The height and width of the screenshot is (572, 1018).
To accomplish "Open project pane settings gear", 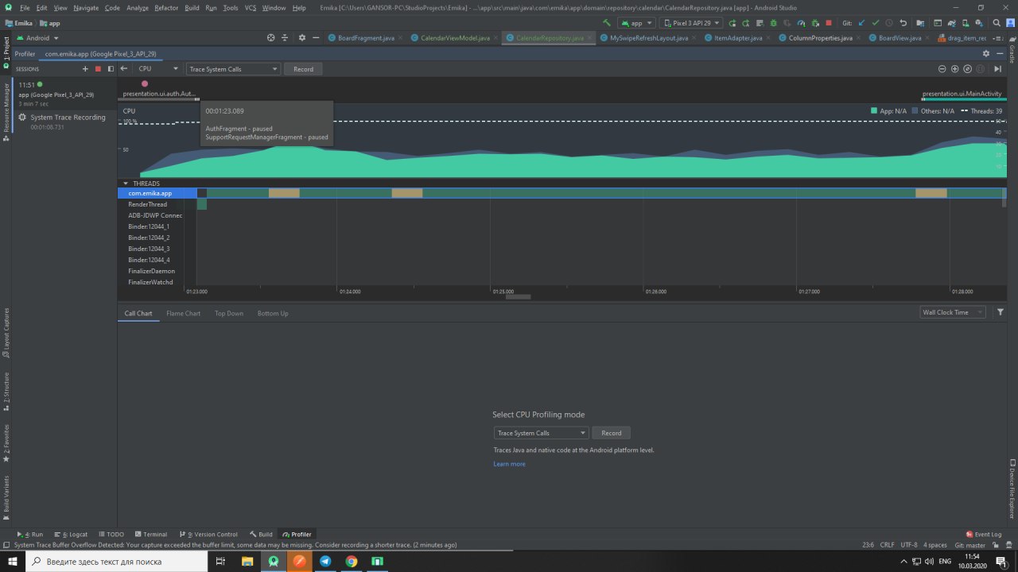I will point(301,37).
